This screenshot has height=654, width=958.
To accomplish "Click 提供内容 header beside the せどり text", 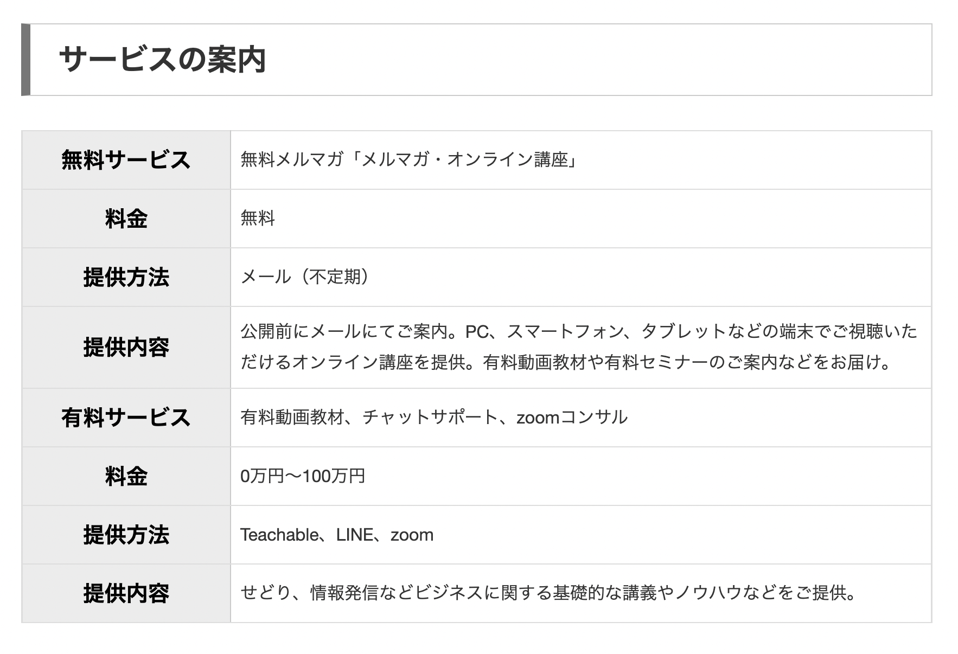I will [x=126, y=593].
